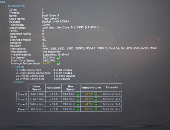170x130 pixels.
Task: Select the Core Speed column header
Action: (37, 88)
